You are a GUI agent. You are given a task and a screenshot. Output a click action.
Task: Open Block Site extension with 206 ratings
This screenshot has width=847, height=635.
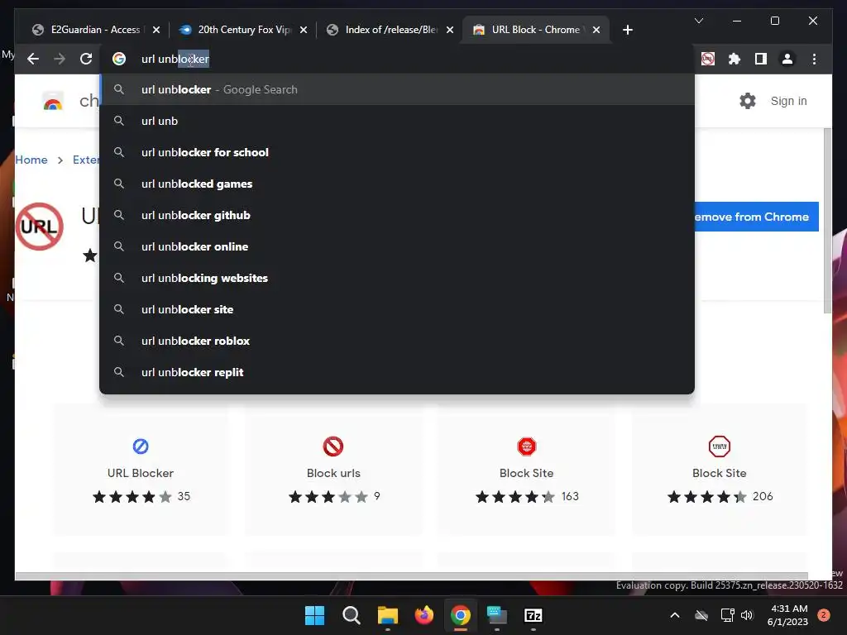pos(720,470)
